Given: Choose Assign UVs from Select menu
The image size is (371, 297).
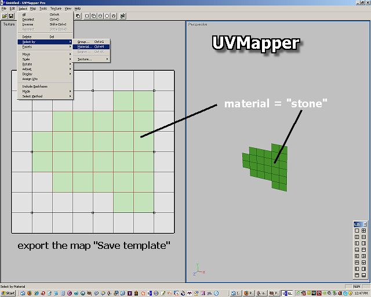Looking at the screenshot, I should point(45,79).
